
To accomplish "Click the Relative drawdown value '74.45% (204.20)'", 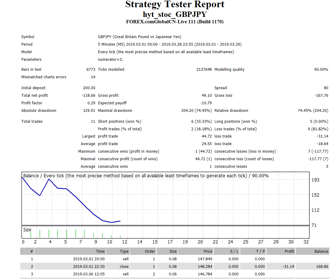I will 313,111.
